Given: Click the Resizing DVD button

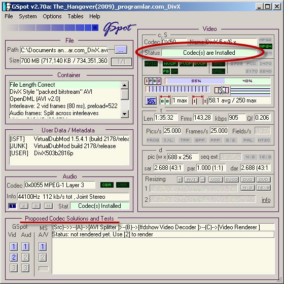Looking at the screenshot, I should 247,180.
